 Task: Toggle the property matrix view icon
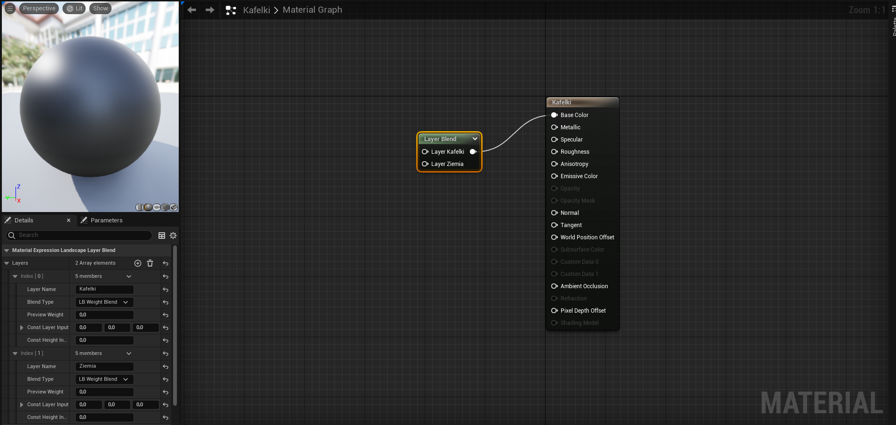pyautogui.click(x=162, y=236)
